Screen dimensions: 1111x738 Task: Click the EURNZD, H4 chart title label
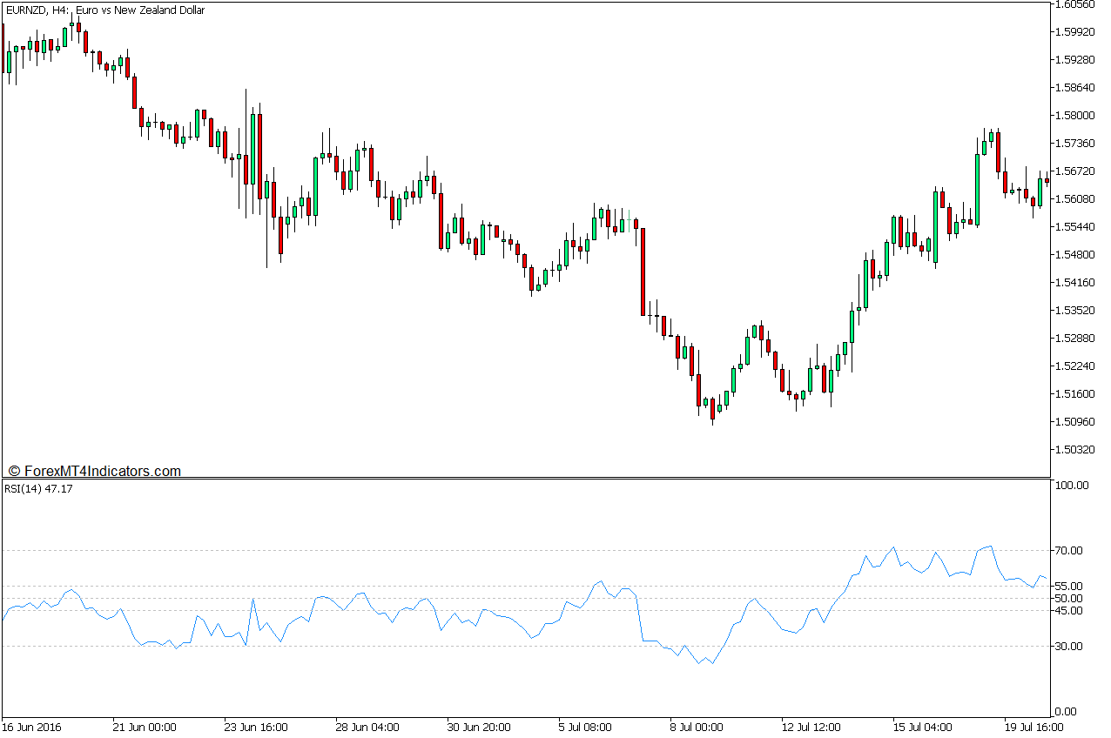point(104,10)
